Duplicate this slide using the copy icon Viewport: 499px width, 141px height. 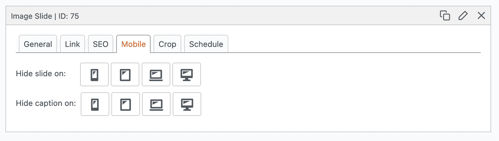[445, 15]
